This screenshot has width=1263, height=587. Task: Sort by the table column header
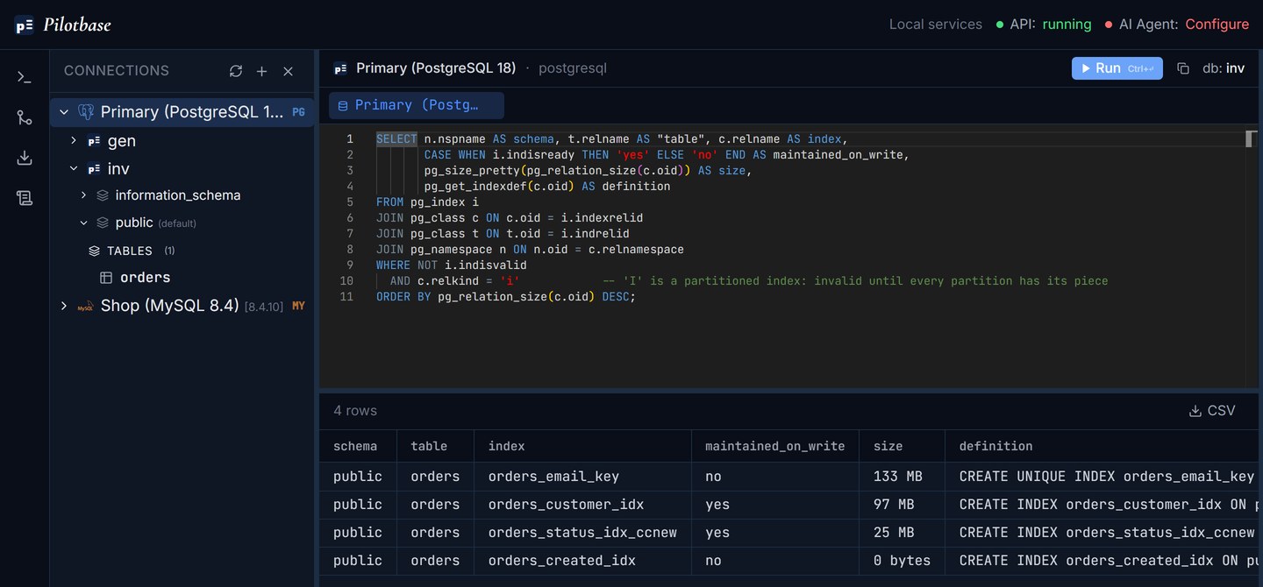point(429,446)
